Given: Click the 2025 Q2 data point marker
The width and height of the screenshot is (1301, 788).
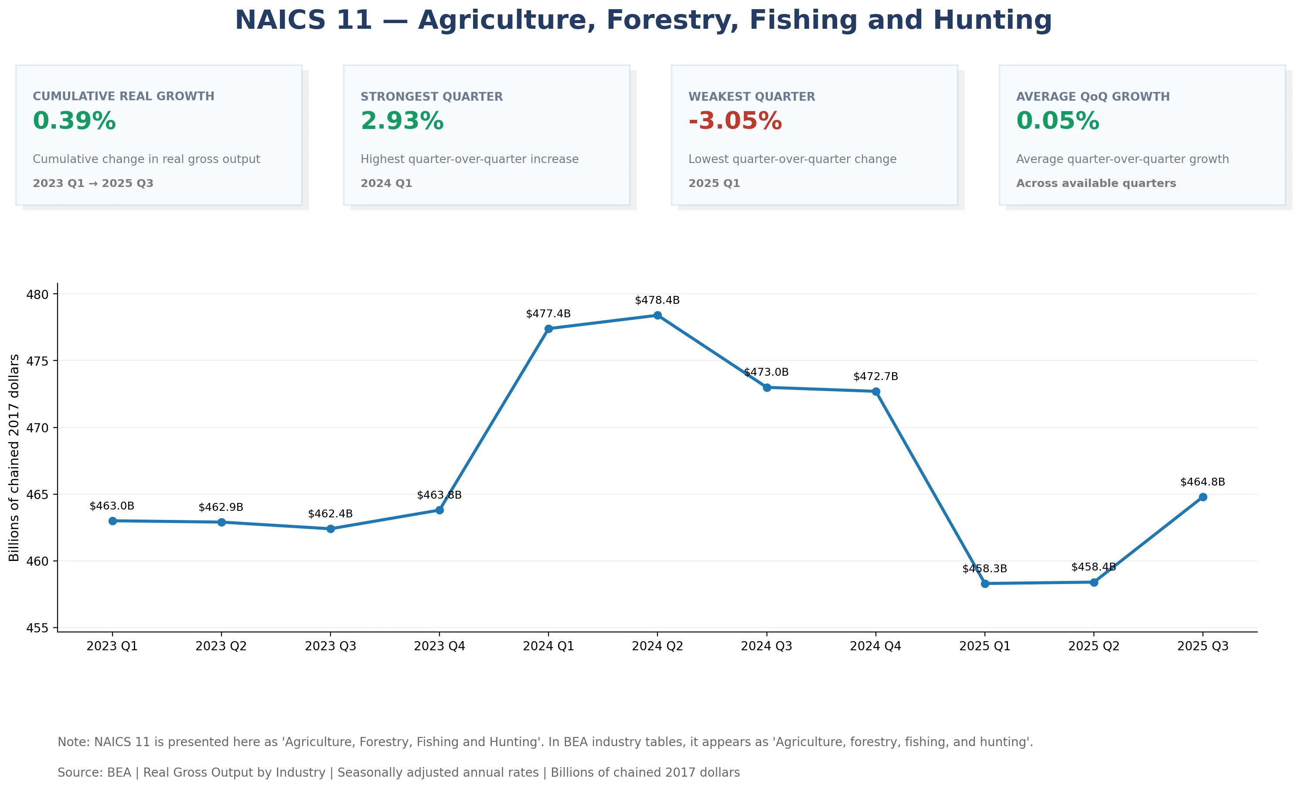Looking at the screenshot, I should (x=1094, y=583).
